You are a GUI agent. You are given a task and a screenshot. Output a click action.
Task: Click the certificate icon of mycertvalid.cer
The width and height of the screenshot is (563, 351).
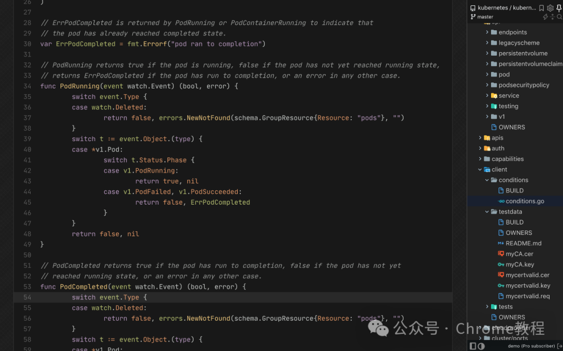(x=501, y=275)
